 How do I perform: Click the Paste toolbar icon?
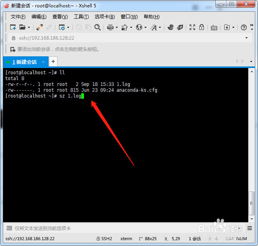pyautogui.click(x=88, y=27)
